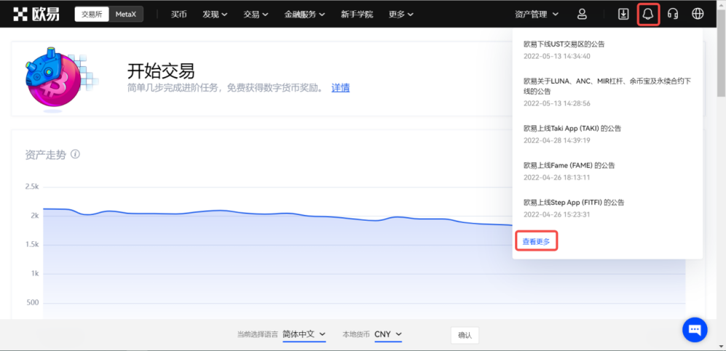Open the 欧易上线Taki App (TAKI) announcement
726x351 pixels.
(x=572, y=128)
